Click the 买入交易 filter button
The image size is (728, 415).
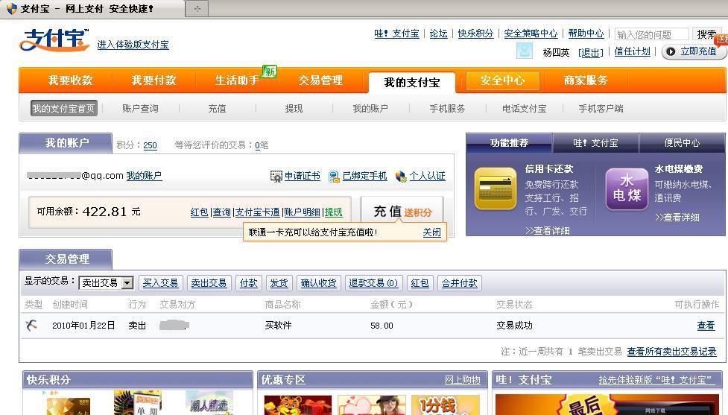pyautogui.click(x=160, y=283)
